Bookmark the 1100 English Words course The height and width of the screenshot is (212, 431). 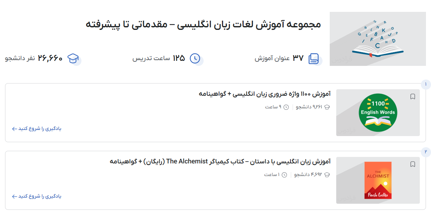tap(413, 96)
